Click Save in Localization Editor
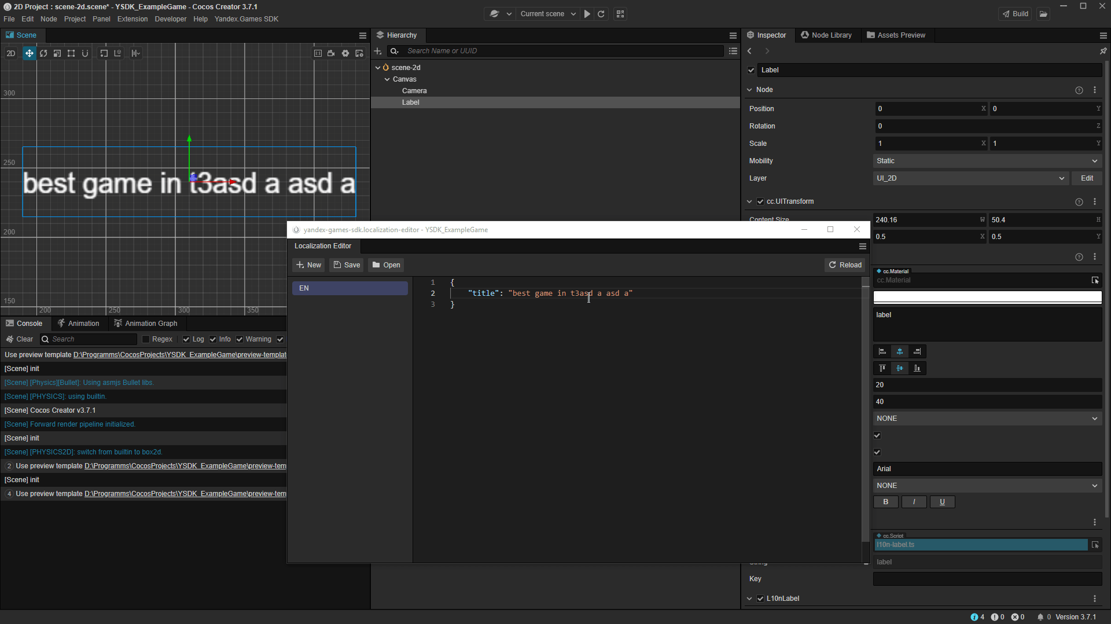This screenshot has width=1111, height=624. click(x=347, y=265)
